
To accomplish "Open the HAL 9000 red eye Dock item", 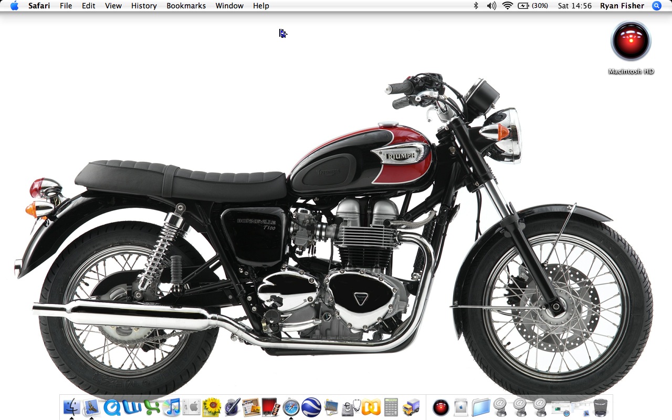I will pyautogui.click(x=441, y=407).
